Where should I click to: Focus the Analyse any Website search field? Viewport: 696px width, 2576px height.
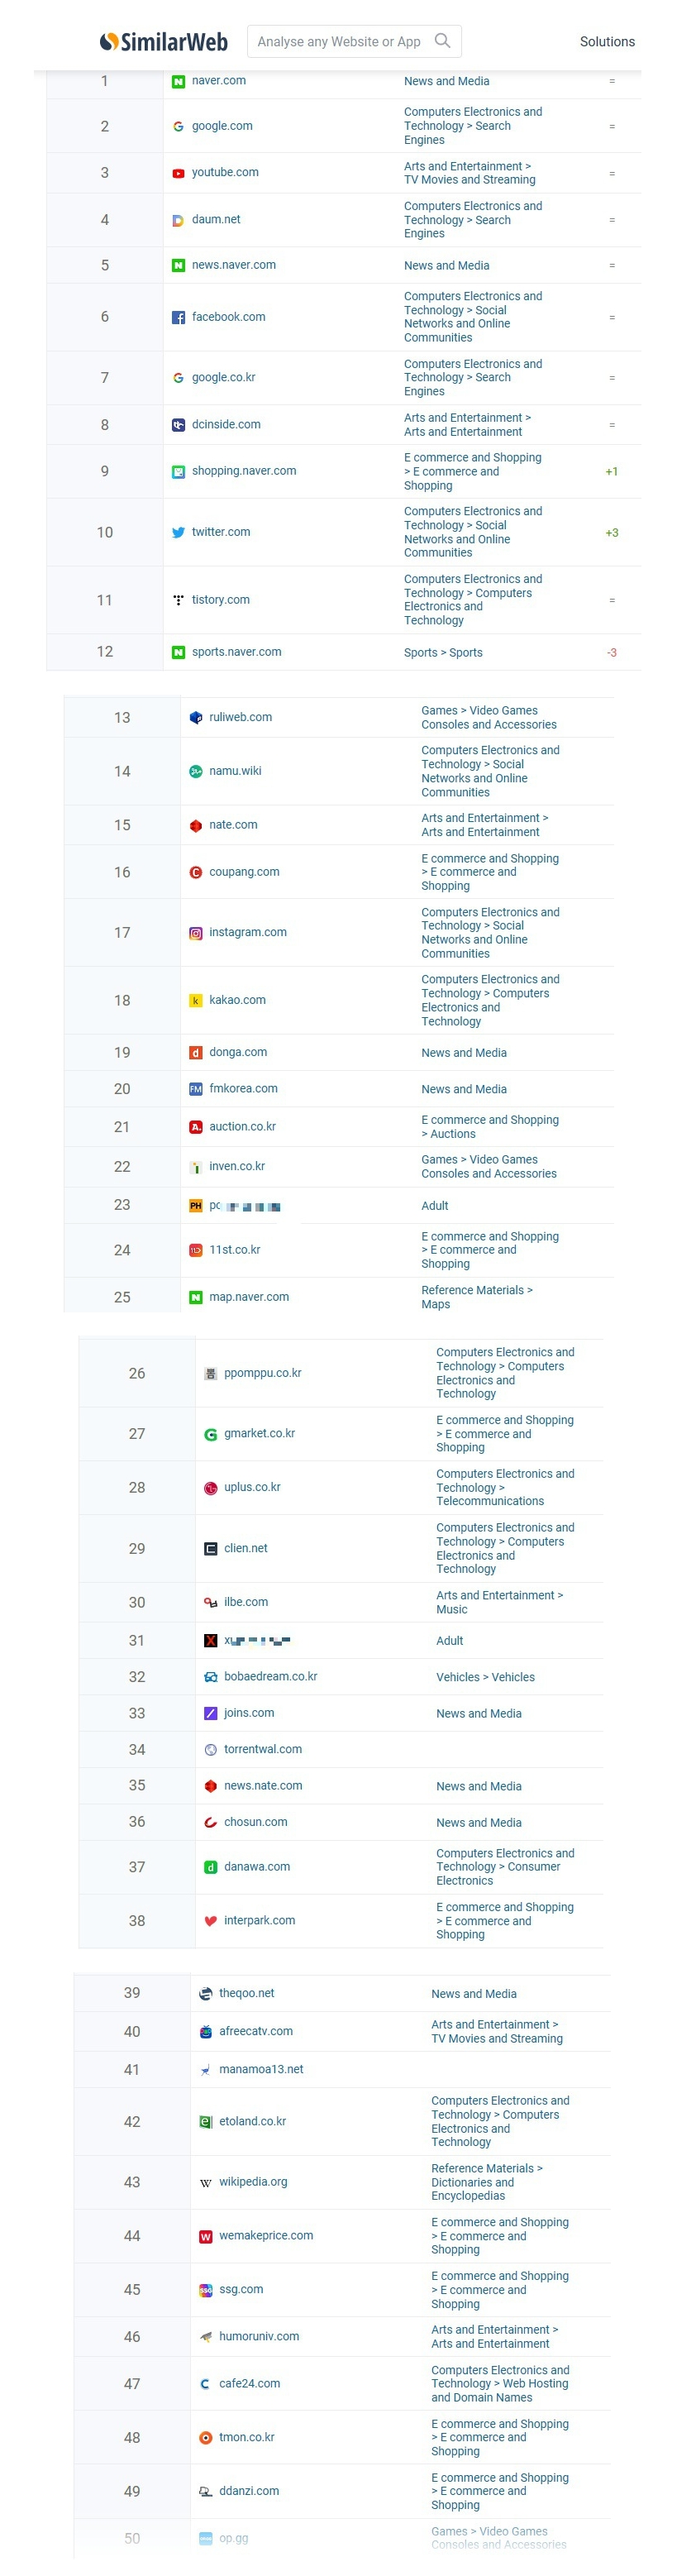click(x=339, y=42)
